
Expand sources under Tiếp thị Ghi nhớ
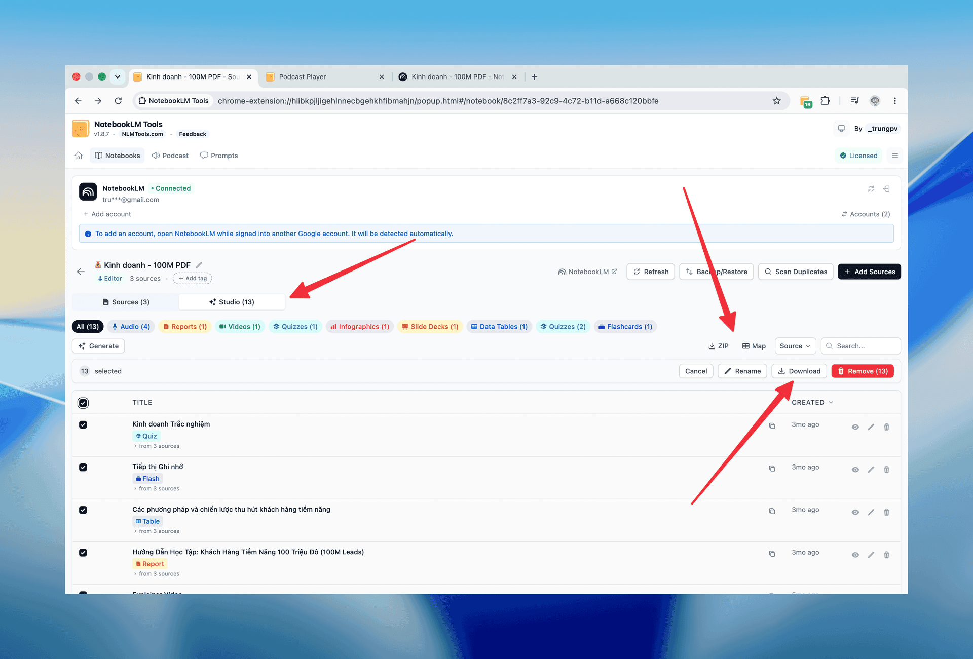coord(157,489)
